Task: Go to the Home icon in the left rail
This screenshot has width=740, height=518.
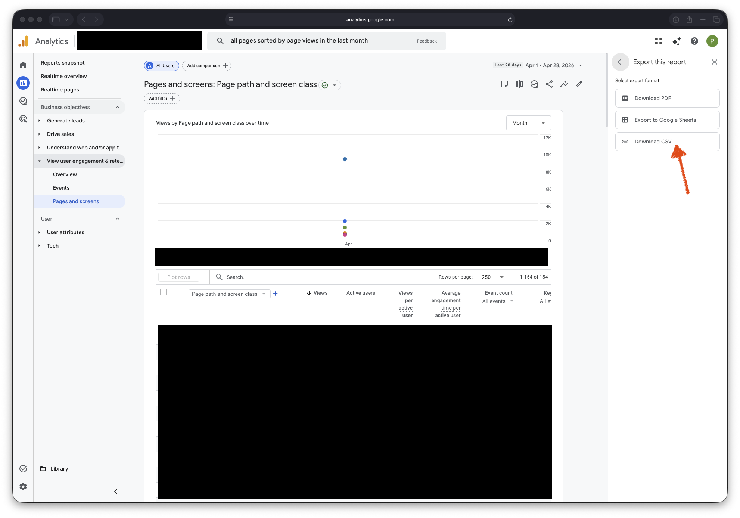Action: point(23,65)
